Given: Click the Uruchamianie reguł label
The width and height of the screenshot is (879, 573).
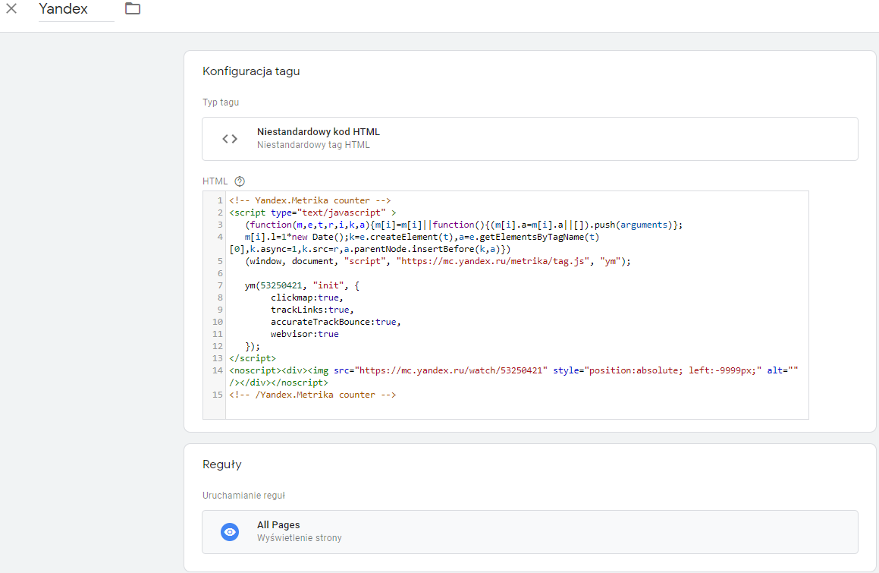Looking at the screenshot, I should coord(243,495).
